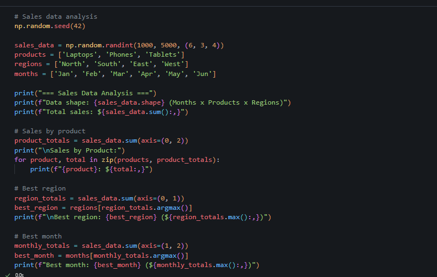437x277 pixels.
Task: Click the 'Total sales' print statement
Action: click(x=101, y=112)
